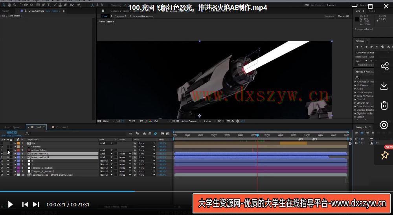Screen dimensions: 393x215
Task: Click the red label swatch of optical flares
Action: 18,150
